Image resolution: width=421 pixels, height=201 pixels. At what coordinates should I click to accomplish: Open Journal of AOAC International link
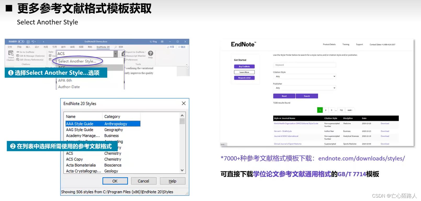coord(286,136)
